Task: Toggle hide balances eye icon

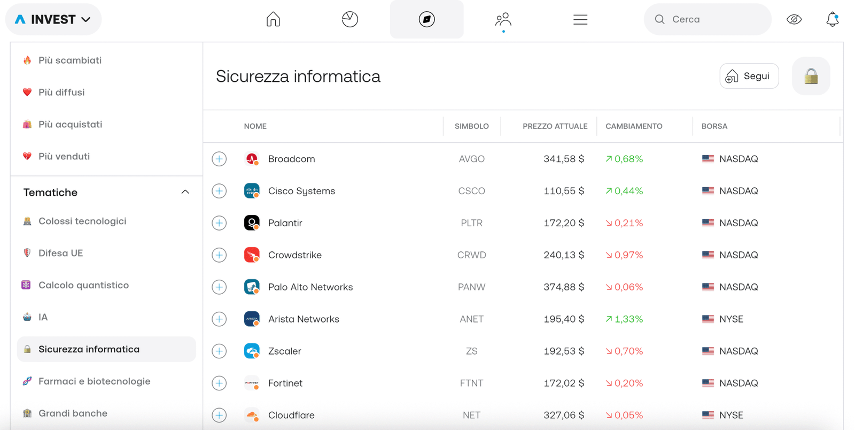Action: click(x=794, y=19)
